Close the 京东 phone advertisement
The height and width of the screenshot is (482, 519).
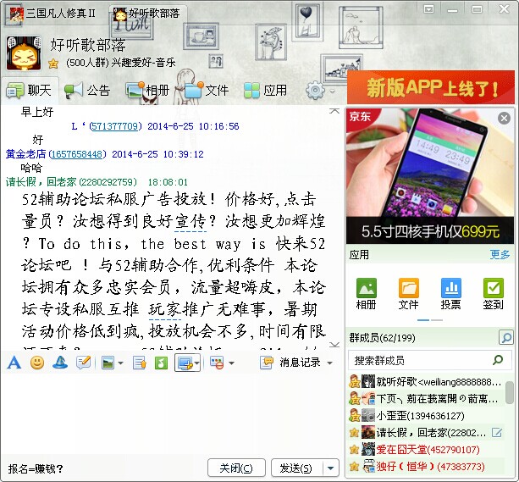click(504, 119)
